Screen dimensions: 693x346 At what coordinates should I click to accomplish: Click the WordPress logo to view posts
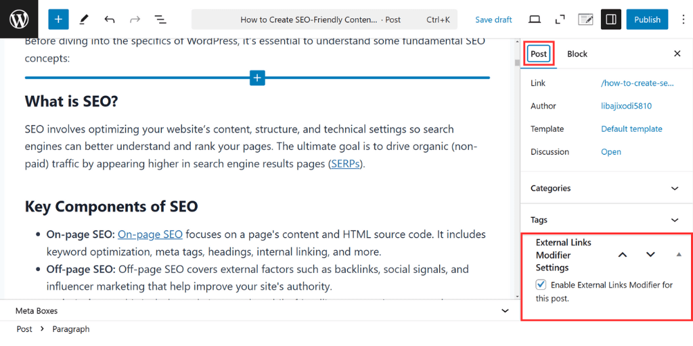point(19,19)
